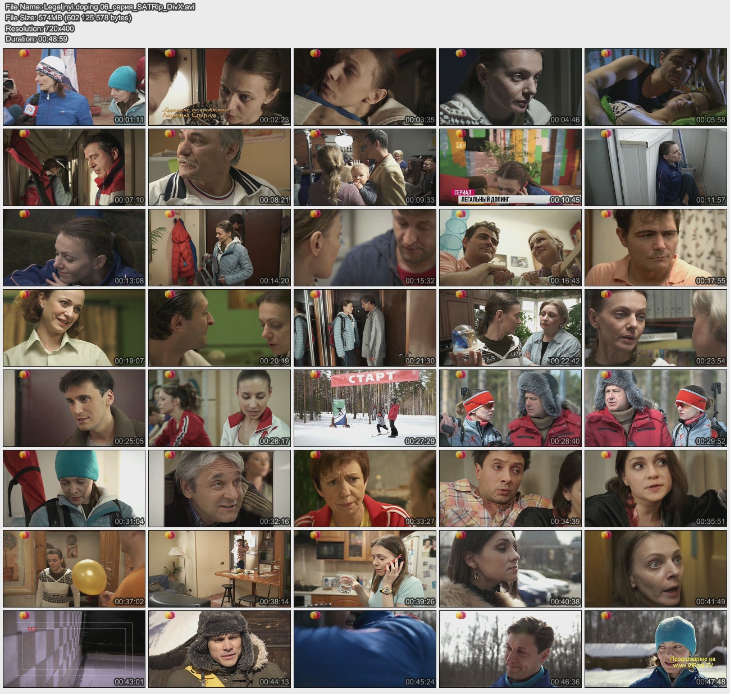Click the 00:35:51 timestamp label

click(710, 522)
